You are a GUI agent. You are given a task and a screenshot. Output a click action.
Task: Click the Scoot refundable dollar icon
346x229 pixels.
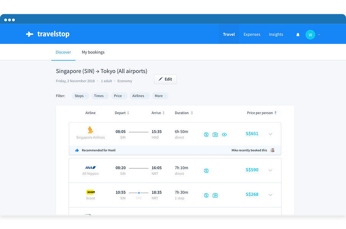[206, 195]
